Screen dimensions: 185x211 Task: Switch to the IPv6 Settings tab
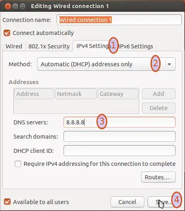point(136,46)
